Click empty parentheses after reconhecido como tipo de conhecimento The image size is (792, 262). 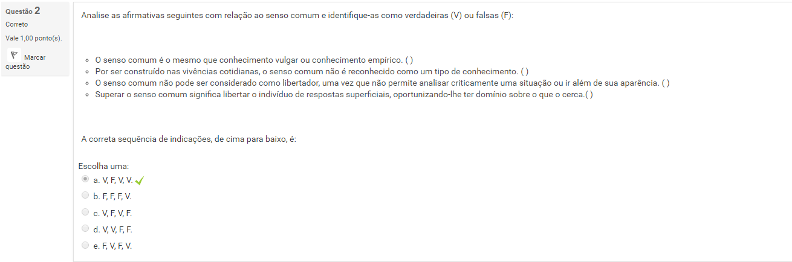525,71
